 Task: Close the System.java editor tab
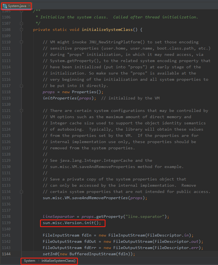[29, 6]
